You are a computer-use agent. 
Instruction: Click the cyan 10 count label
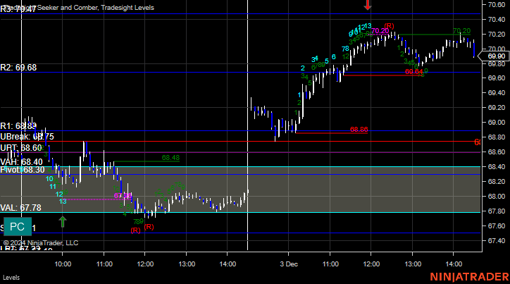click(x=49, y=178)
